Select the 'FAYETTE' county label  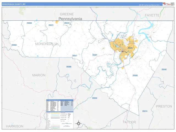point(152,15)
